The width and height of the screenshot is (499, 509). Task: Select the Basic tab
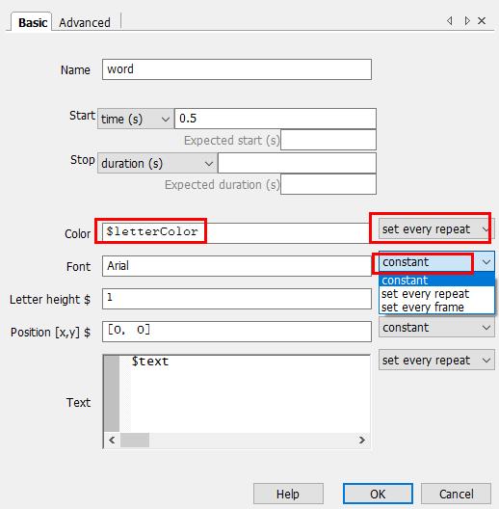click(x=33, y=23)
